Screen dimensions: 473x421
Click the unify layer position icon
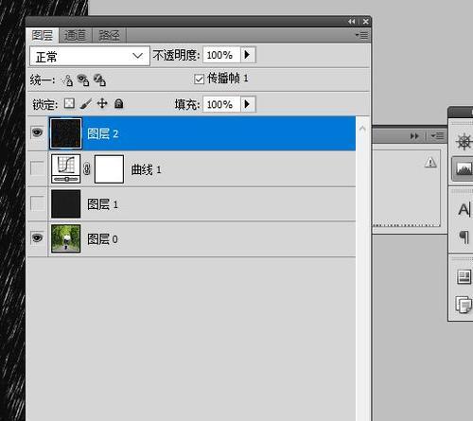tap(67, 80)
